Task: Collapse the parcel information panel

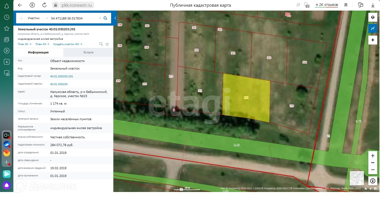Action: [115, 18]
